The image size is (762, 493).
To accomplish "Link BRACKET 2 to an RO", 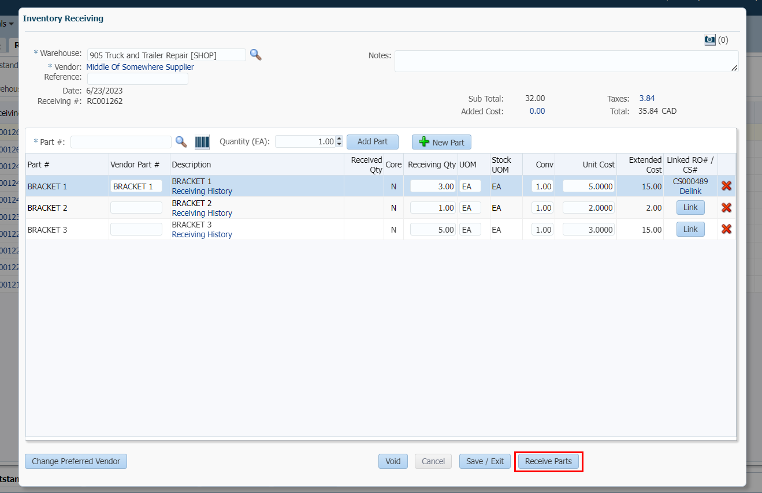I will [x=690, y=208].
